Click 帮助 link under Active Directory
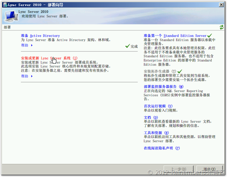This screenshot has width=227, height=177. [25, 45]
